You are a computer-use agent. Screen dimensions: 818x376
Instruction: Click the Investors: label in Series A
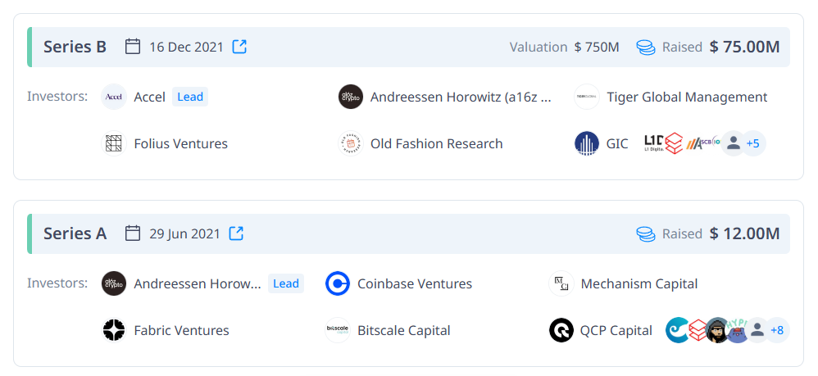tap(57, 283)
